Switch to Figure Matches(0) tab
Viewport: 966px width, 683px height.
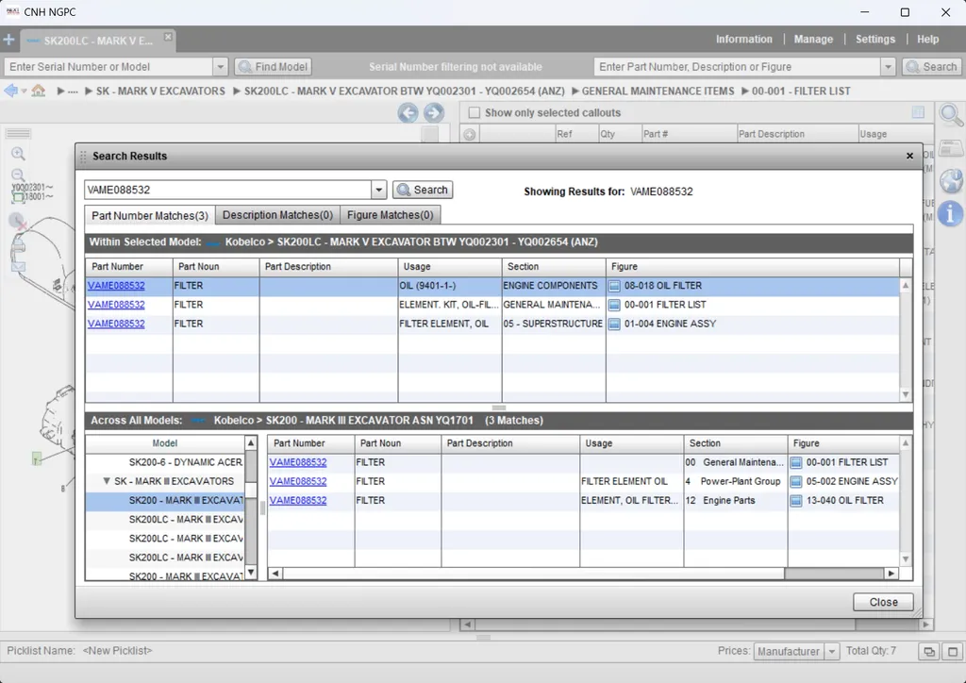pyautogui.click(x=390, y=215)
